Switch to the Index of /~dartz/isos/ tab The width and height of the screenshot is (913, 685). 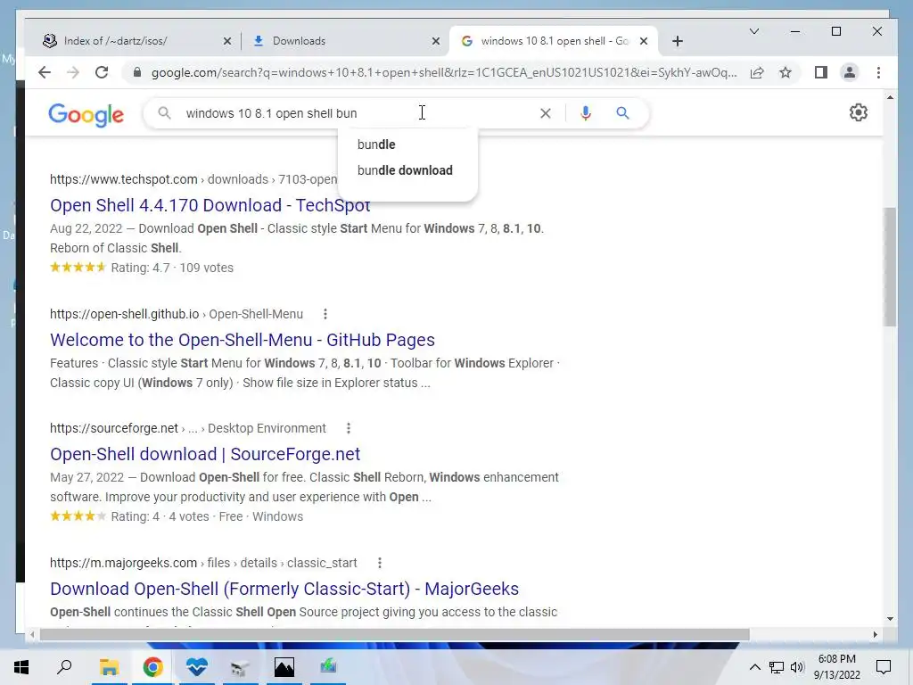click(117, 41)
